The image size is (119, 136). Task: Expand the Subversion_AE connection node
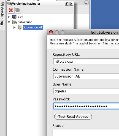tap(14, 27)
